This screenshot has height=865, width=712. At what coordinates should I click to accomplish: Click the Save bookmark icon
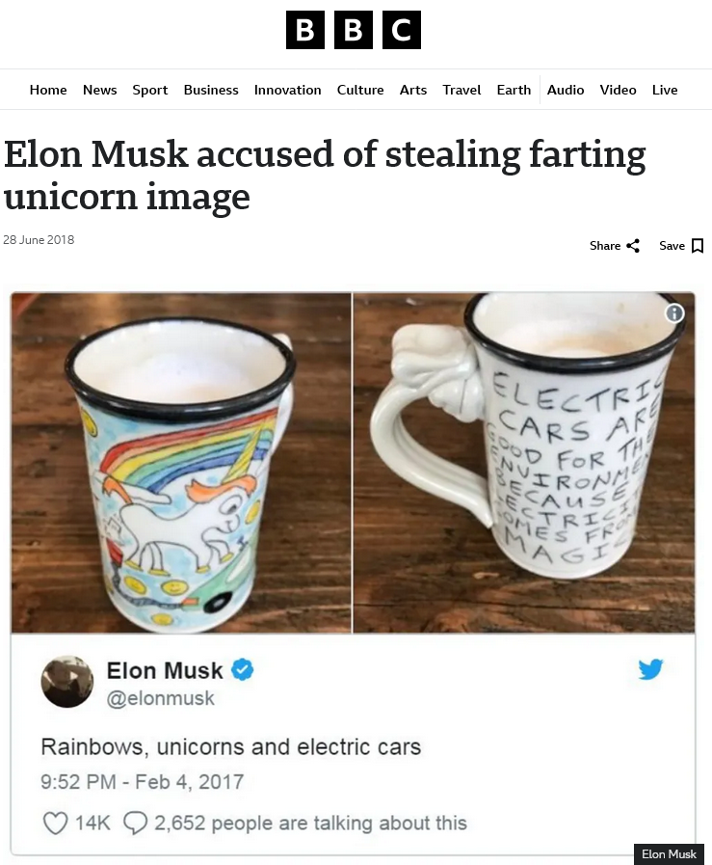coord(698,246)
